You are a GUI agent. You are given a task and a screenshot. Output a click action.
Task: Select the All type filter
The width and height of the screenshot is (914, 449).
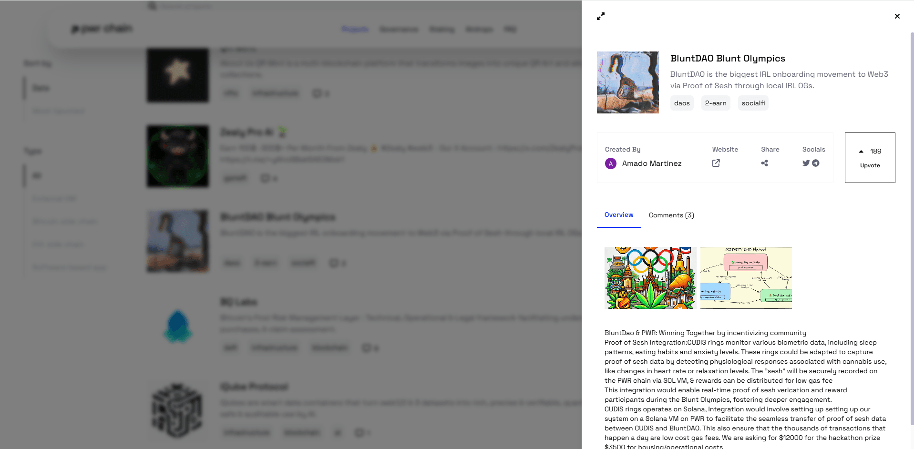pyautogui.click(x=37, y=175)
